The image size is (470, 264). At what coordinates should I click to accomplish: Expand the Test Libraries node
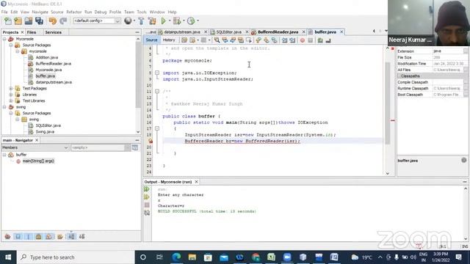11,101
